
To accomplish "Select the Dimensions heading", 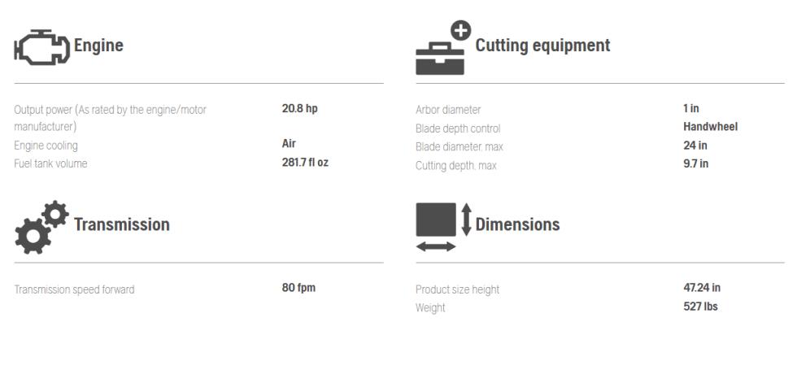I will 517,224.
